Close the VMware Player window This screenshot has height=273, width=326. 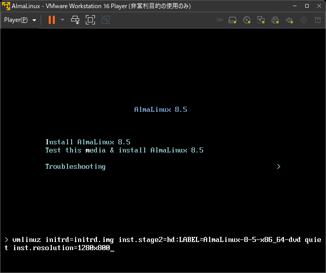tap(319, 6)
